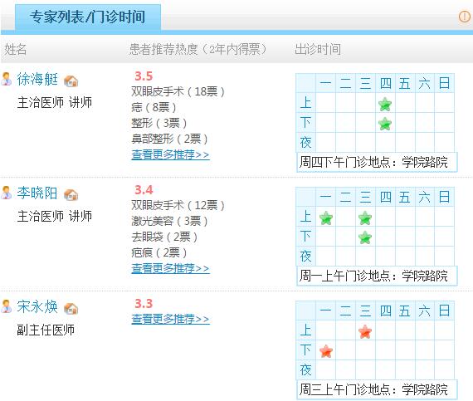This screenshot has width=473, height=401.
Task: Open 查看更多推荐 link under 徐海艇
Action: [170, 154]
